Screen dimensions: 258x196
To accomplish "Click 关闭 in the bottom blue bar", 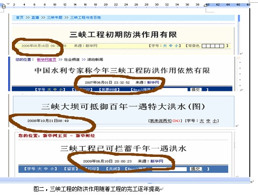I will tap(113, 169).
